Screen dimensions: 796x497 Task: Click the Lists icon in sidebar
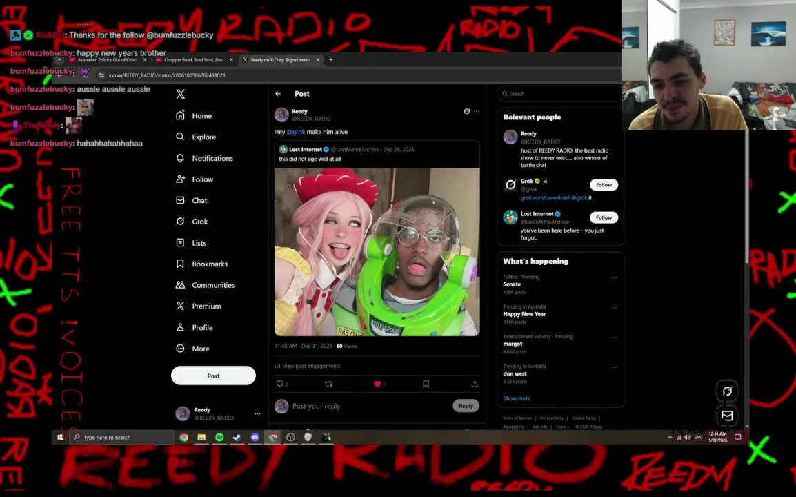[180, 243]
